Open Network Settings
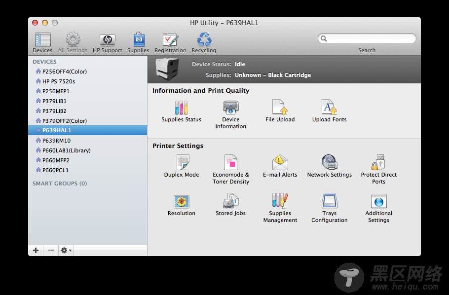 (329, 166)
